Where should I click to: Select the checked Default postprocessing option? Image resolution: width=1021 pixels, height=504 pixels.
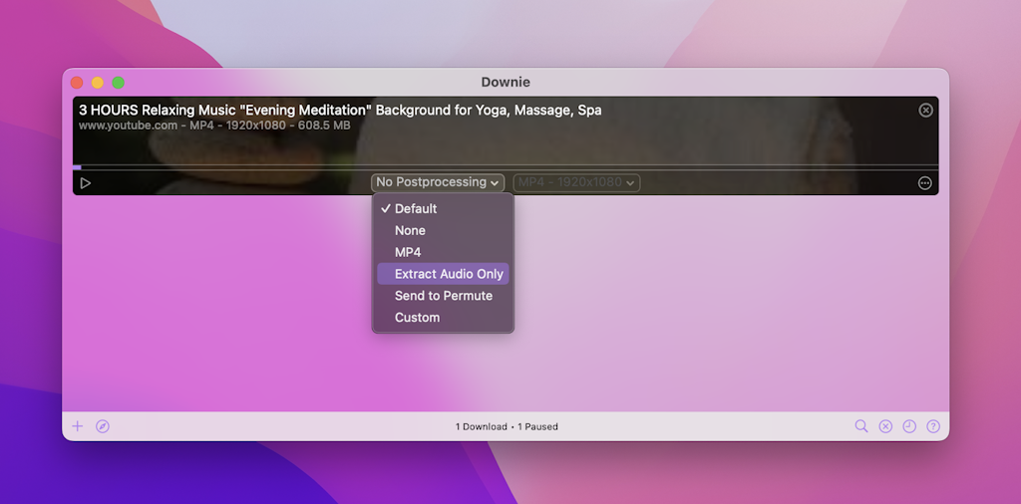point(416,208)
